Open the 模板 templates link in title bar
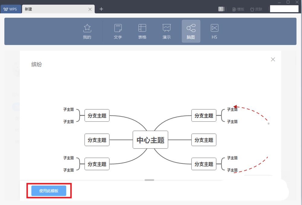 [239, 9]
